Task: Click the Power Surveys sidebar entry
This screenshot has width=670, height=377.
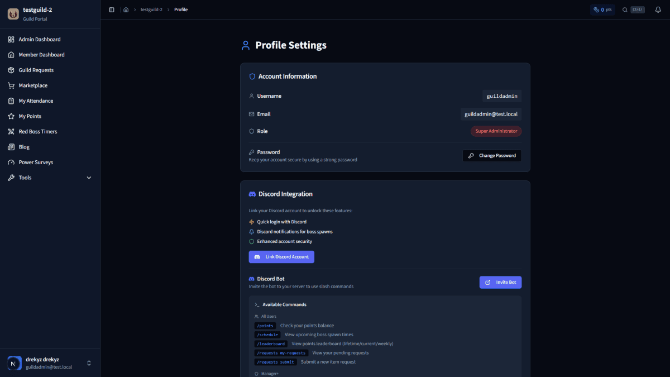Action: pyautogui.click(x=37, y=162)
